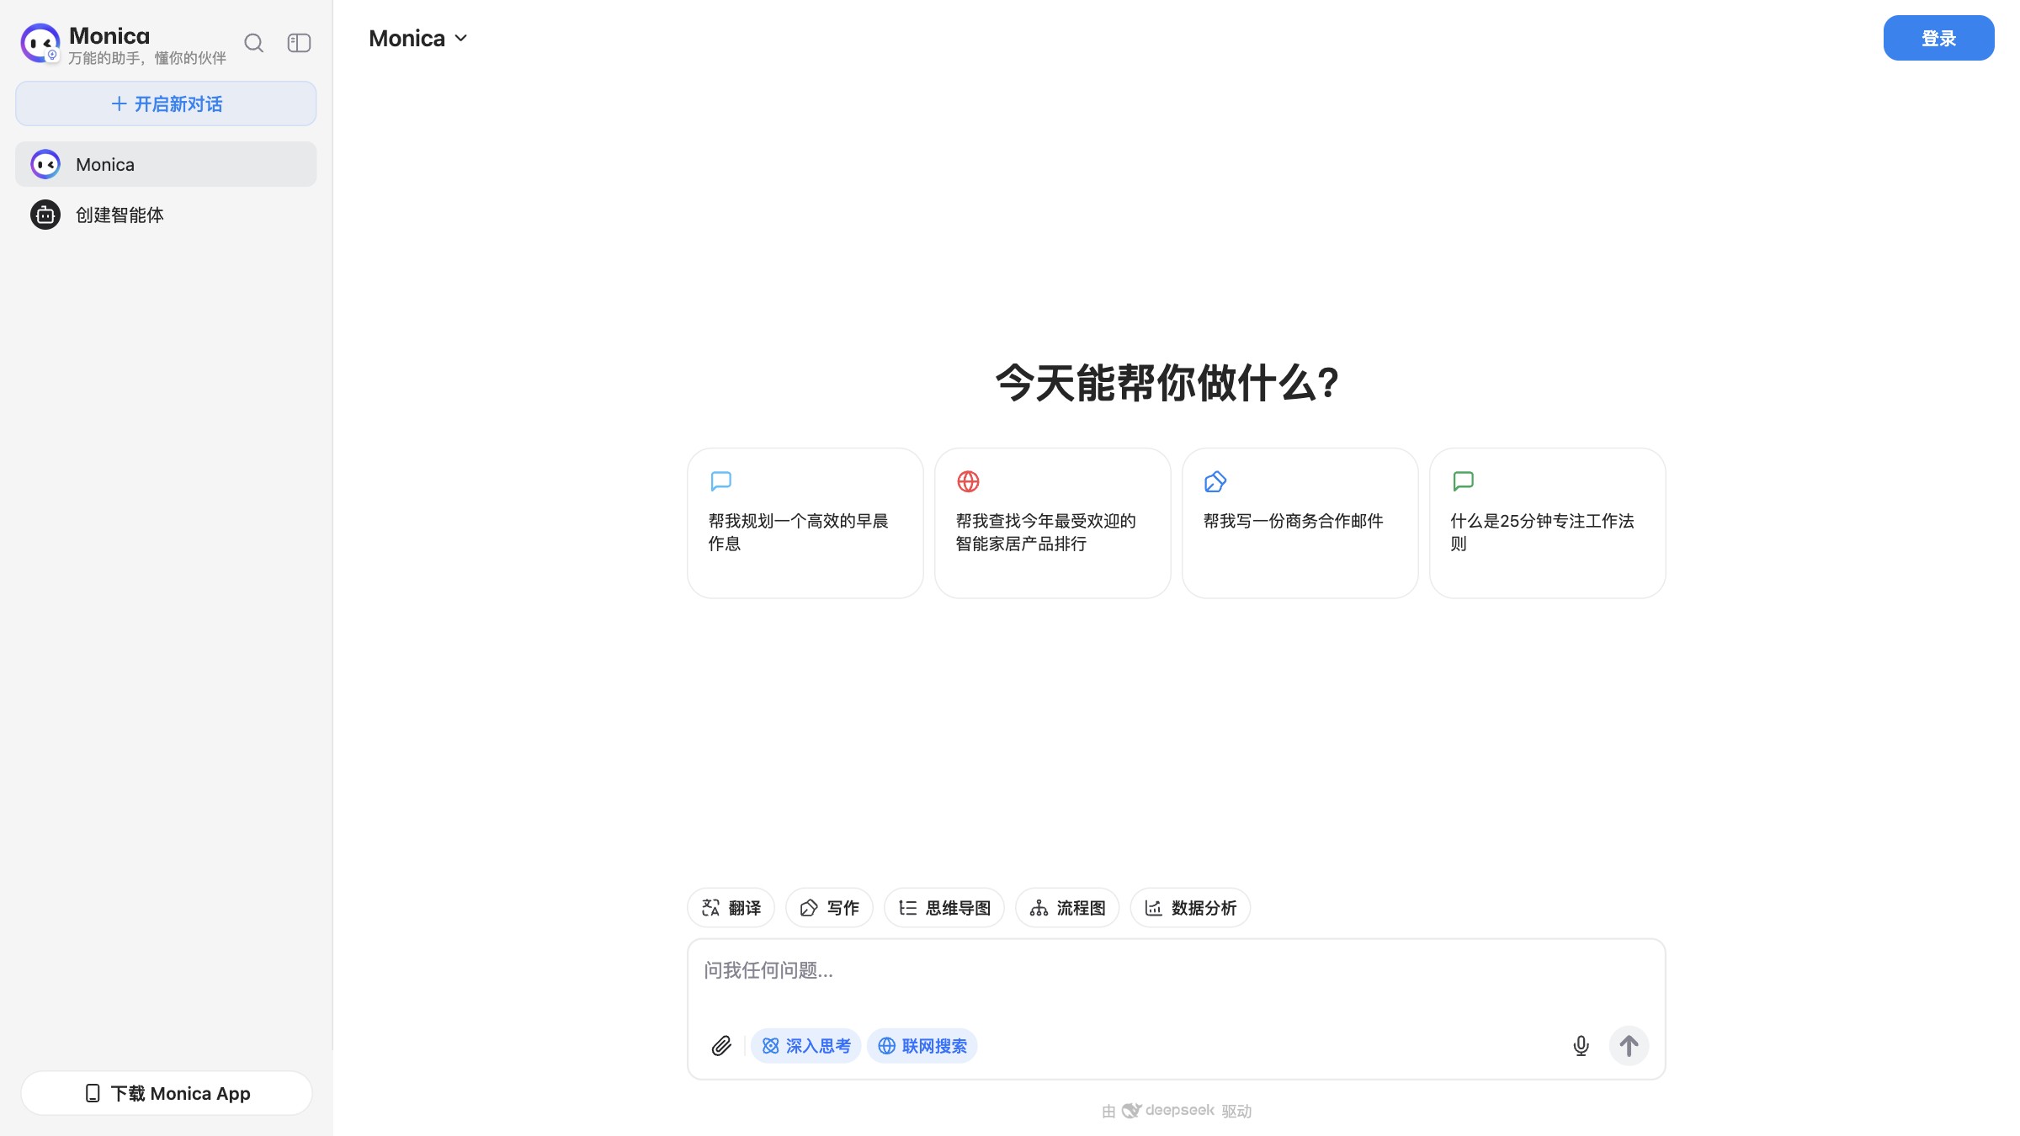The height and width of the screenshot is (1136, 2020).
Task: Open the 思维导图 mind map tool
Action: tap(944, 907)
